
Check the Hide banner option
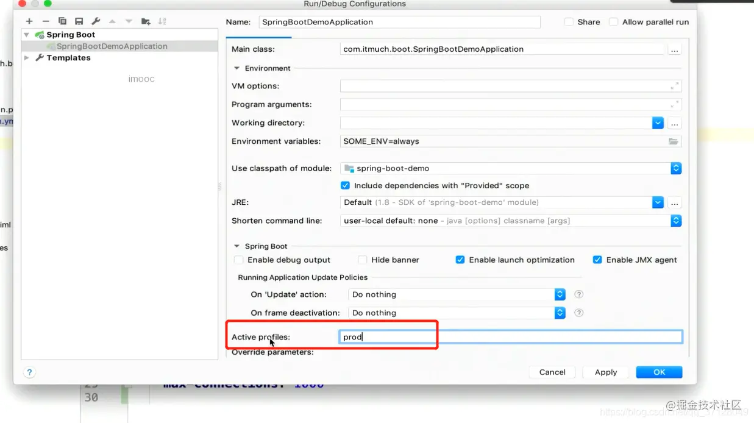point(363,260)
